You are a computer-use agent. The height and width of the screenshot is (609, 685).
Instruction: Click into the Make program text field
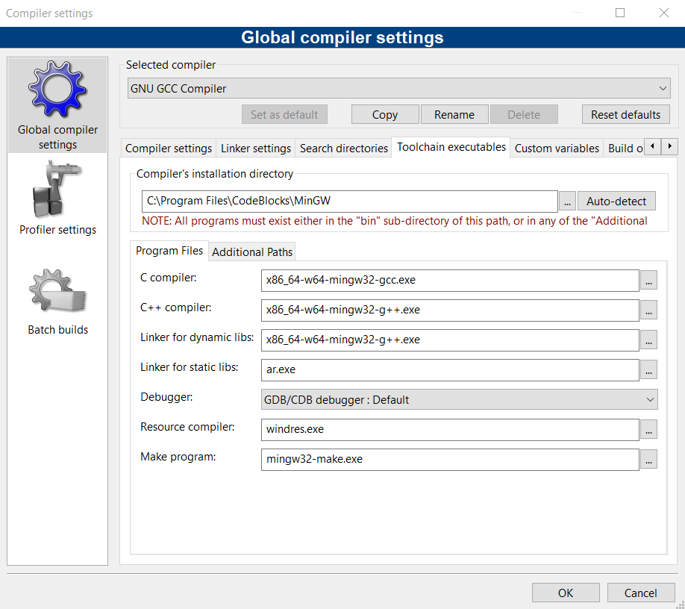(450, 459)
